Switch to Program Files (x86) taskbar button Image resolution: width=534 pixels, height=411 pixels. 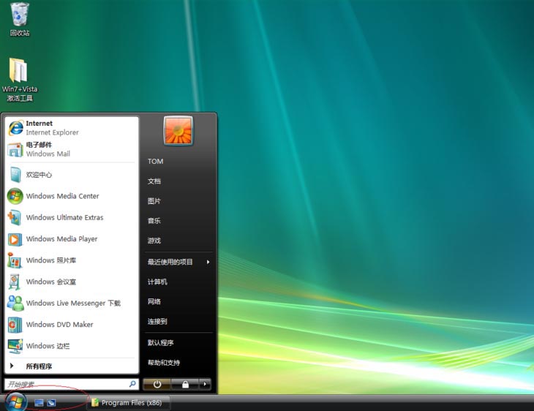tap(129, 403)
